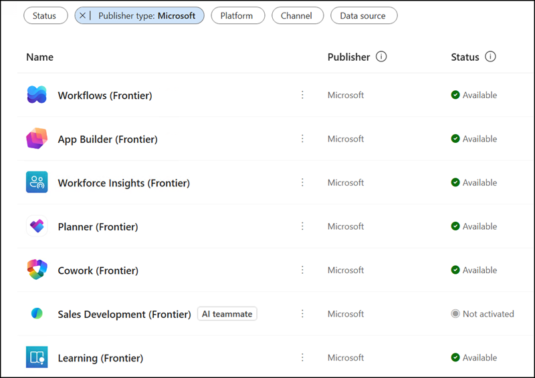Click the Sales Development app icon
The width and height of the screenshot is (535, 378).
(37, 314)
